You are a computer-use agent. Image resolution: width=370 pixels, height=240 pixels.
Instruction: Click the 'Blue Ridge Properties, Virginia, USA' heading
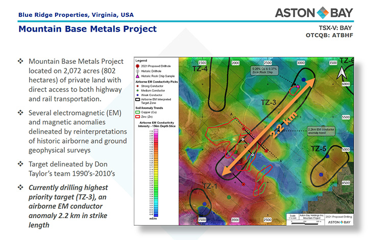click(76, 15)
